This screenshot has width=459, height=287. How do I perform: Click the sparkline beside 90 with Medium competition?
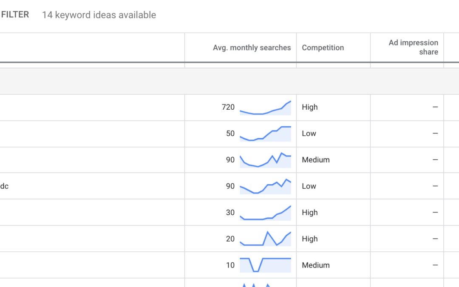[x=265, y=160]
